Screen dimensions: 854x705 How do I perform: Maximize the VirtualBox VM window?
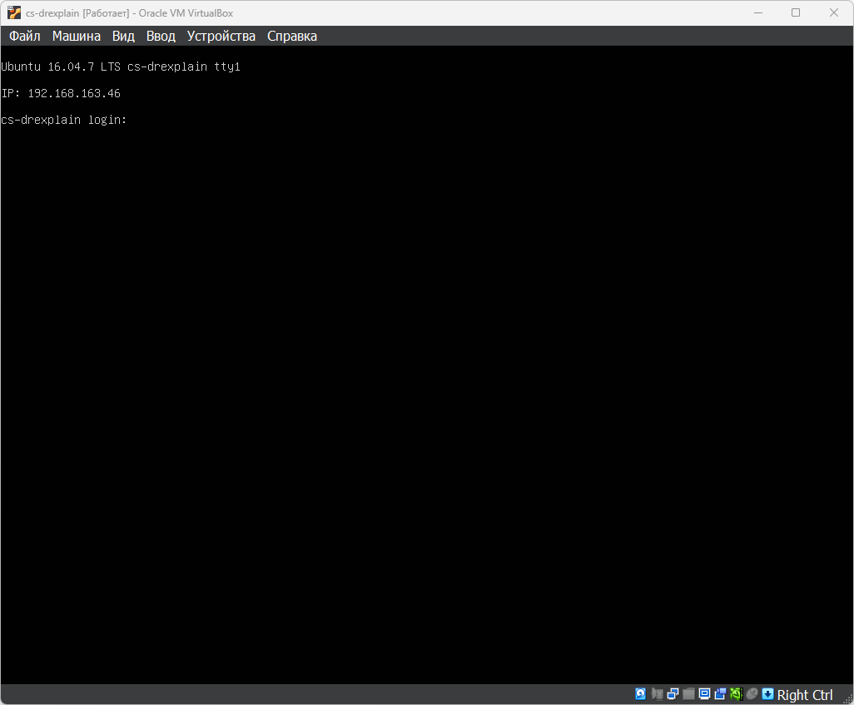pos(796,12)
